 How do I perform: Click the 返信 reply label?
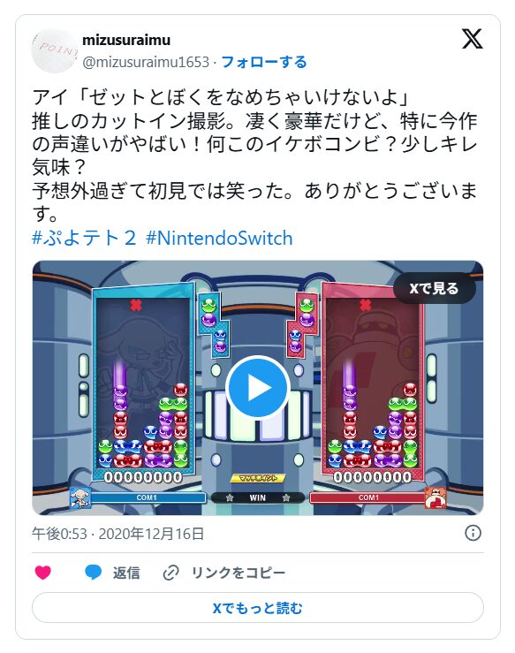click(x=126, y=573)
